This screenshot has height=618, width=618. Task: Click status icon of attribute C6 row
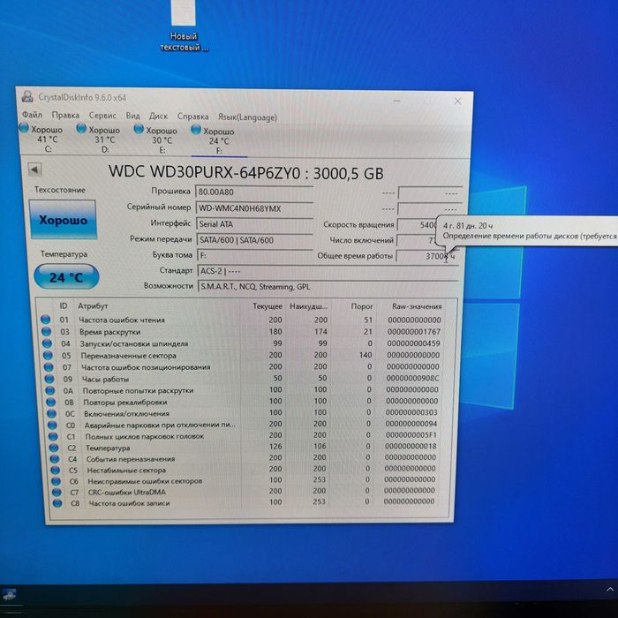(x=56, y=481)
